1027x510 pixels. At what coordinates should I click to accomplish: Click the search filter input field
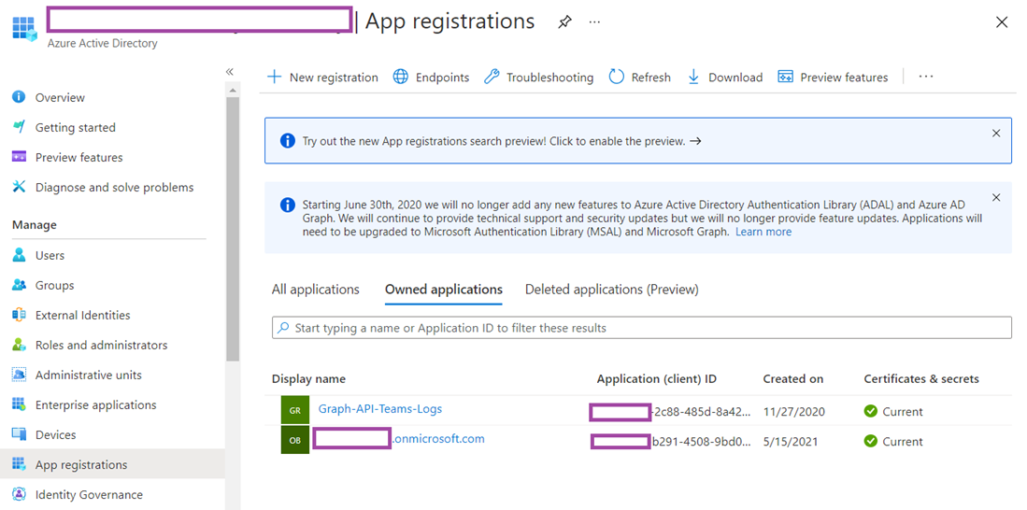coord(642,327)
